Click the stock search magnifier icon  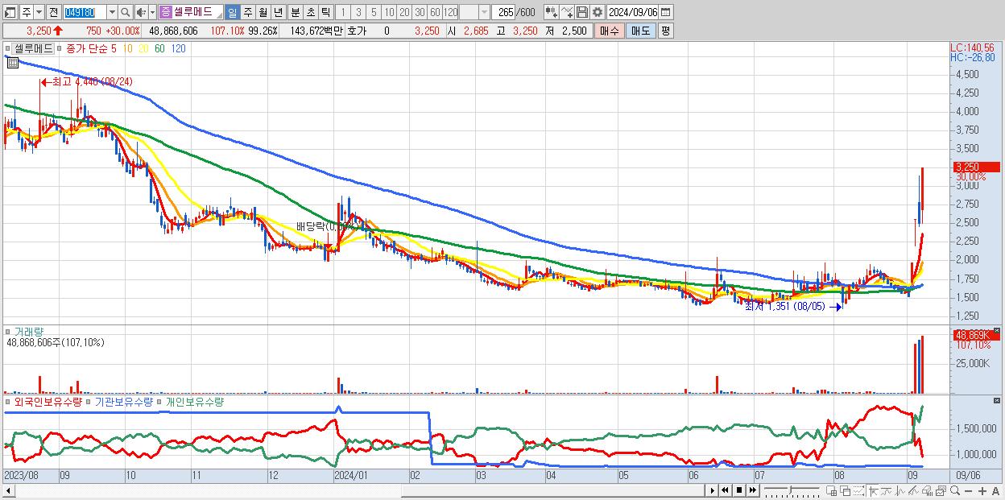[x=125, y=13]
